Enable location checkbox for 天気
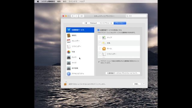 tap(100, 43)
